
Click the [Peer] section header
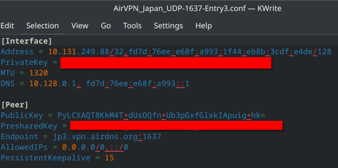coord(15,105)
